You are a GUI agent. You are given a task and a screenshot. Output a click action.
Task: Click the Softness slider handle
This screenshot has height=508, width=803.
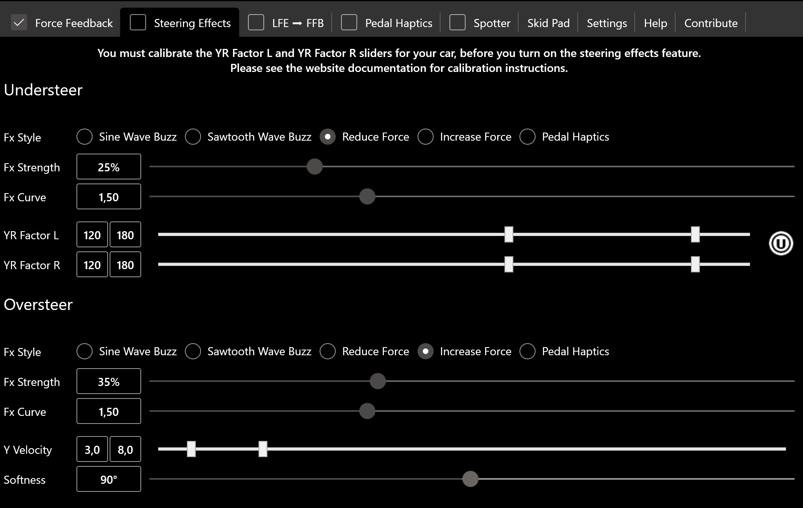[x=470, y=479]
